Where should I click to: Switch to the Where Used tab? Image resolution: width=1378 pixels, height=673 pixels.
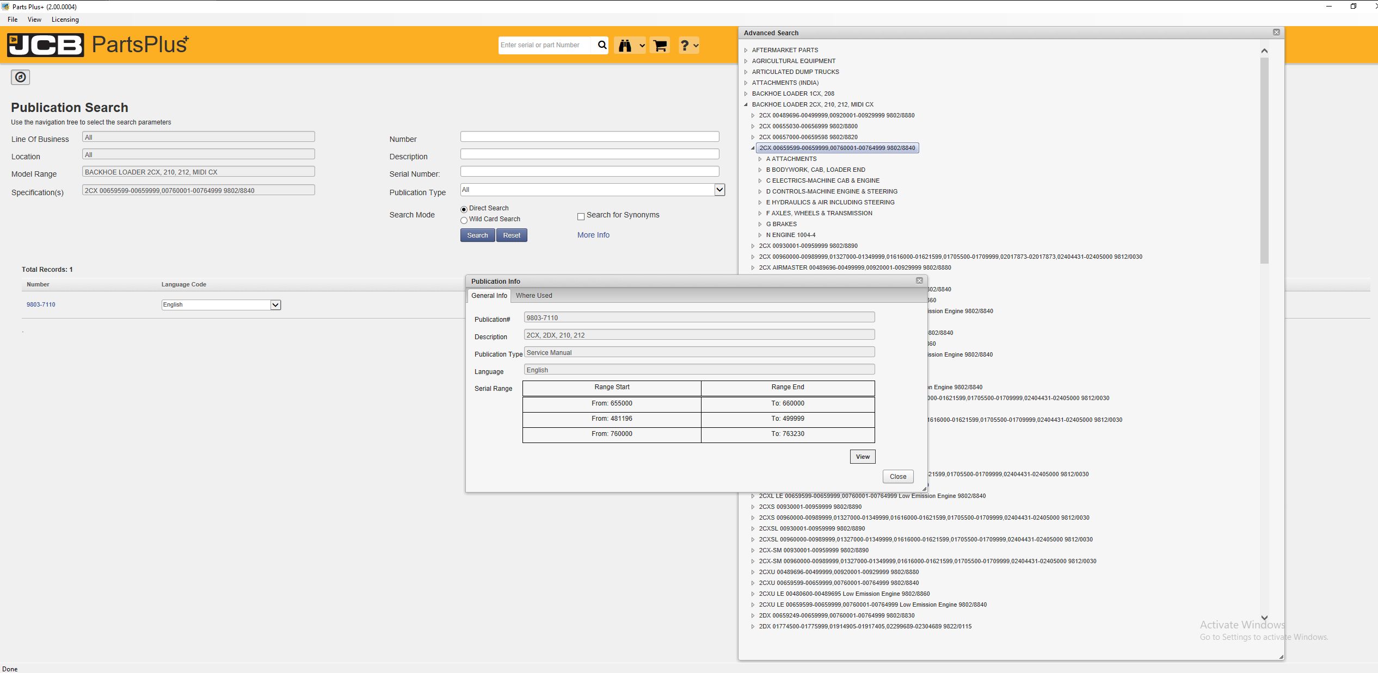click(533, 295)
